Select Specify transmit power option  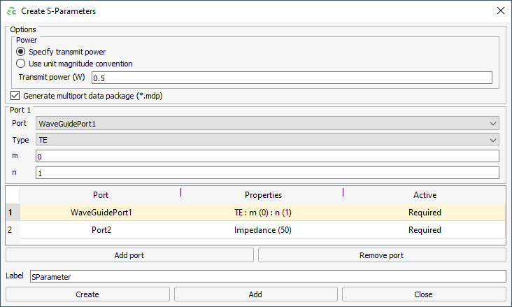[x=20, y=52]
